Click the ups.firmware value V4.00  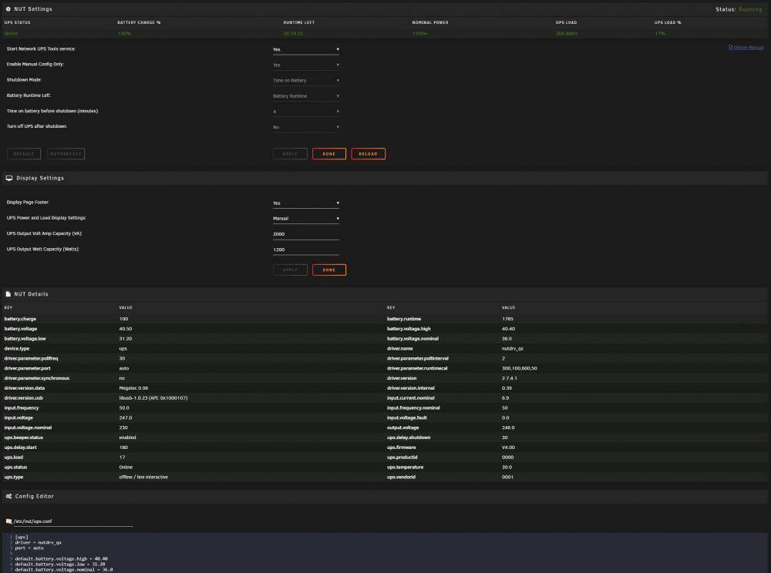pos(508,447)
